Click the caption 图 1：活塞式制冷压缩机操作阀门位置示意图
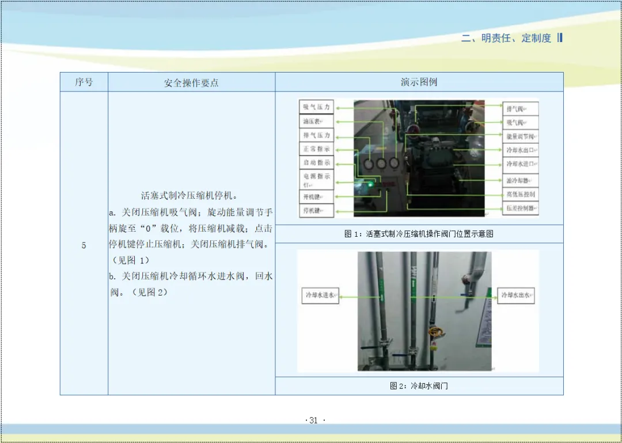 tap(419, 234)
